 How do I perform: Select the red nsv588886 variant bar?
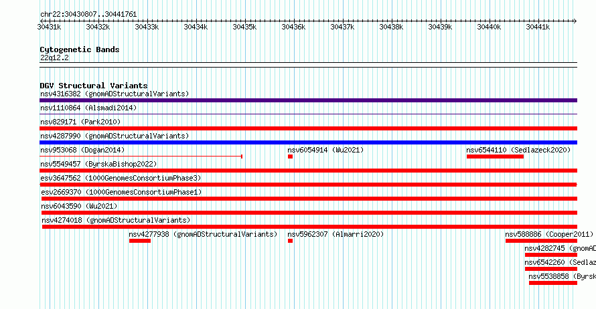click(x=541, y=241)
